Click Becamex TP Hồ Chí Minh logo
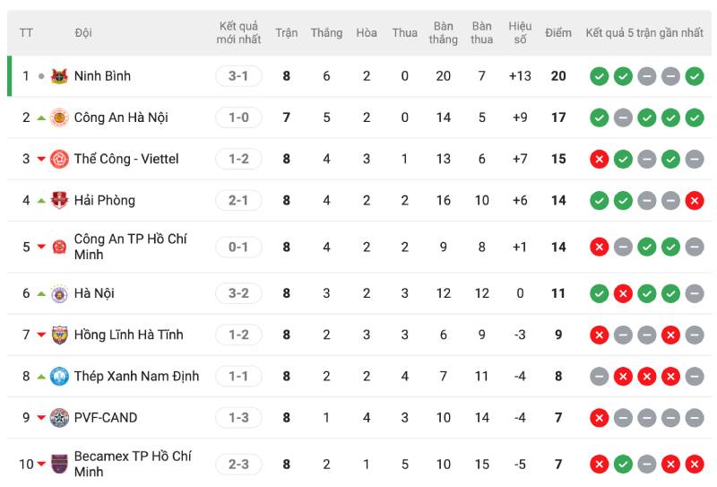Screen dimensions: 717x487 coord(59,464)
